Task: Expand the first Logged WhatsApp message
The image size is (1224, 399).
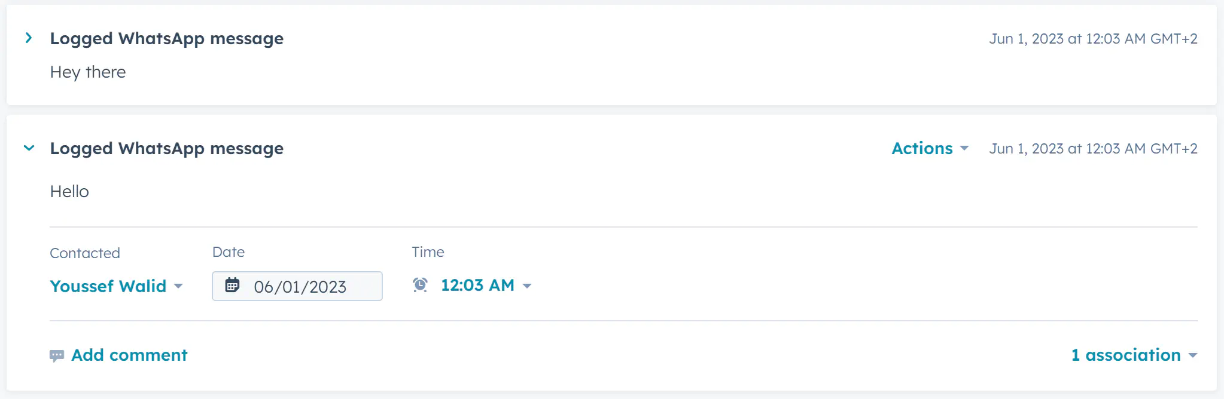Action: coord(29,38)
